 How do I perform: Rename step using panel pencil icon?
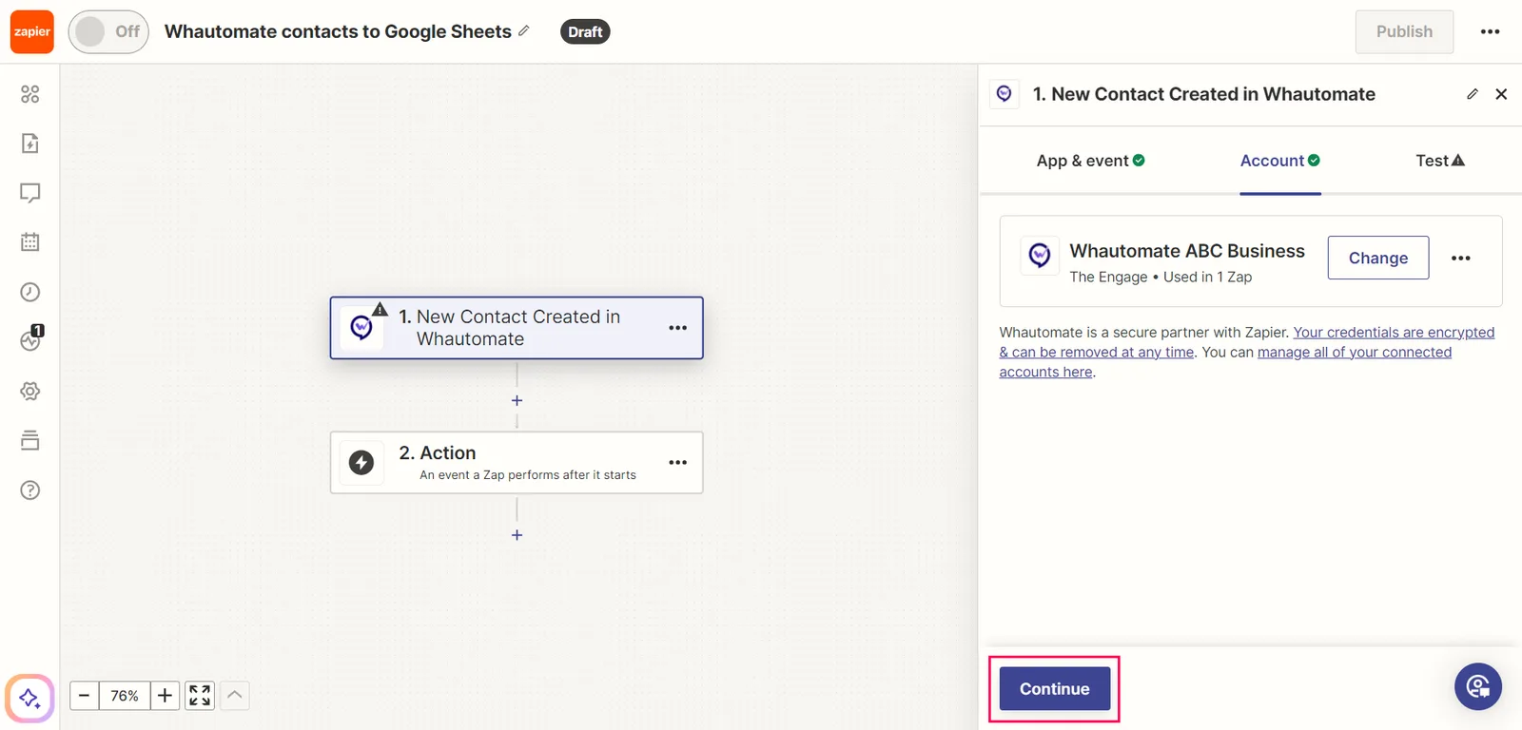1473,94
